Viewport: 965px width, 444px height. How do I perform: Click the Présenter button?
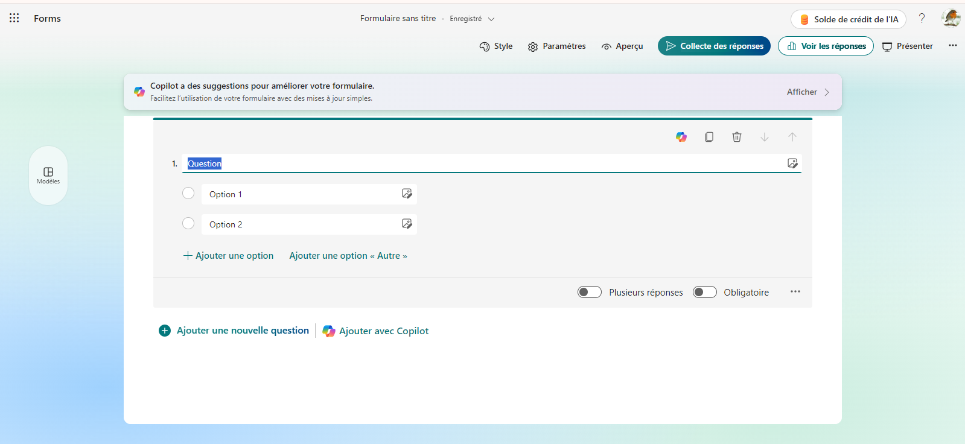coord(908,46)
